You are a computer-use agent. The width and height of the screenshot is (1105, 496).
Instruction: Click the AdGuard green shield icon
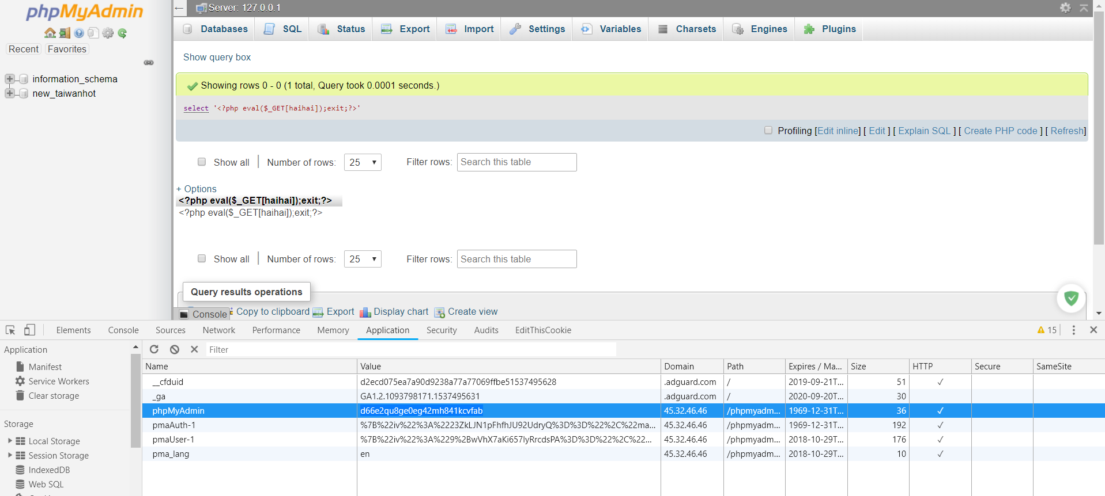click(x=1071, y=298)
